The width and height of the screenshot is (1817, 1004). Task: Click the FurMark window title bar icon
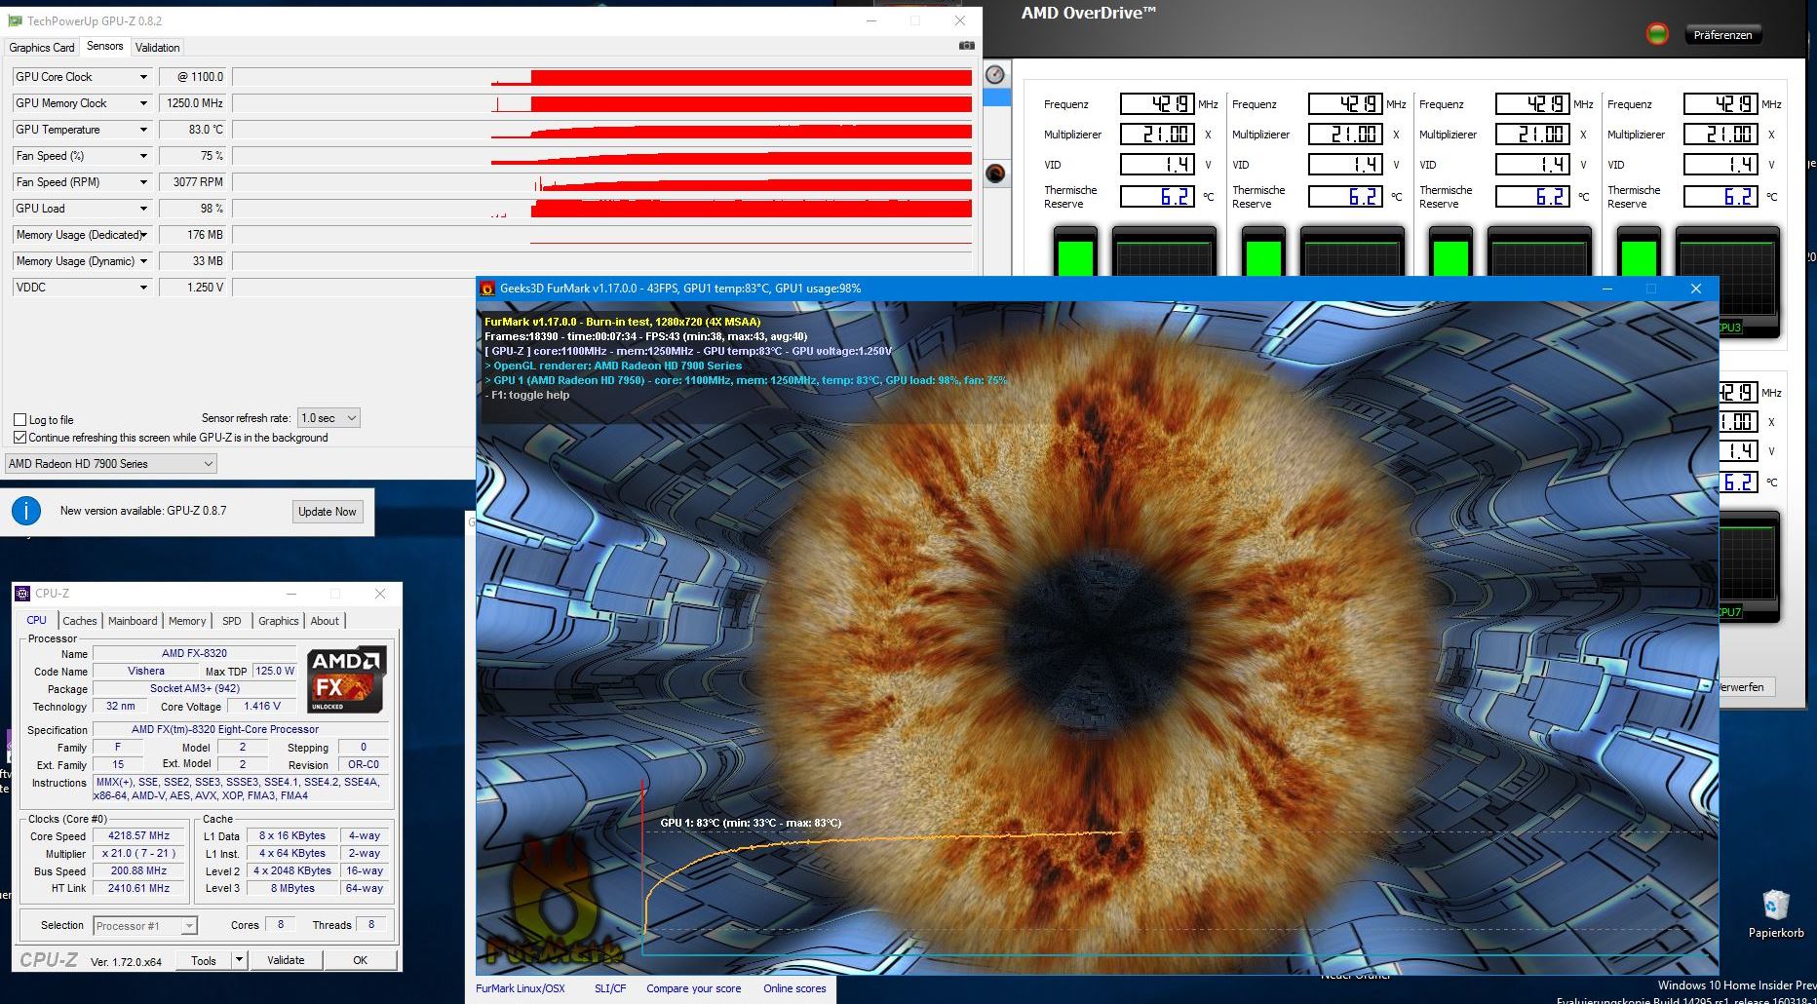tap(487, 289)
